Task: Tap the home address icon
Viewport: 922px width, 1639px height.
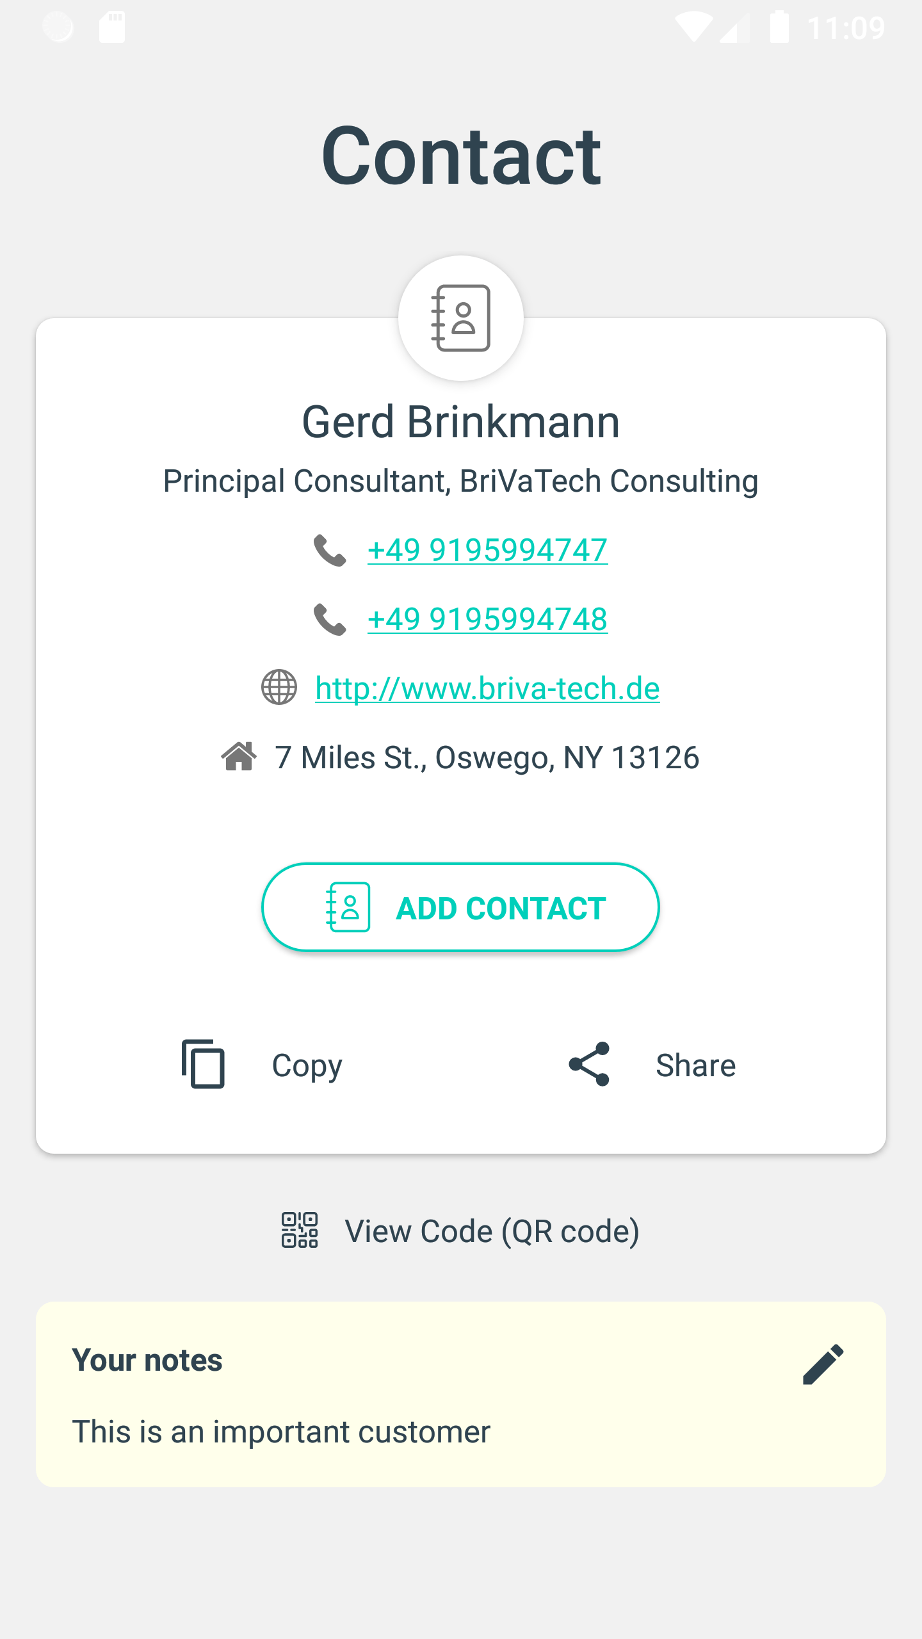Action: (239, 757)
